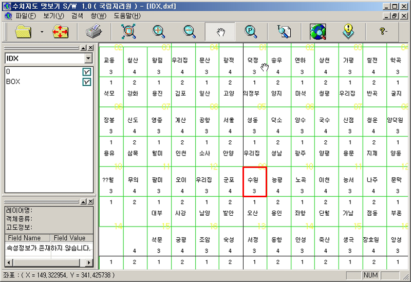The height and width of the screenshot is (282, 411).
Task: Select the BOX layer row
Action: tap(48, 82)
